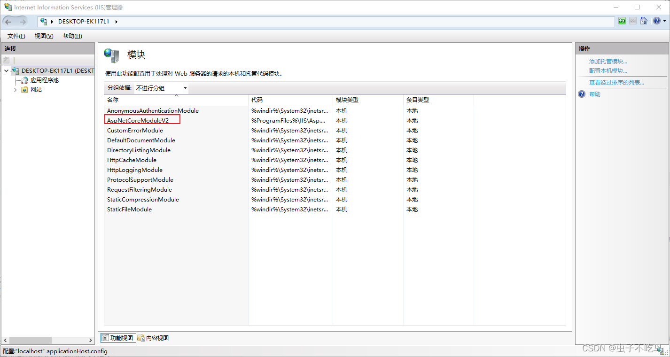Click the Forward navigation arrow
Screen dimensions: 670x357
point(23,22)
